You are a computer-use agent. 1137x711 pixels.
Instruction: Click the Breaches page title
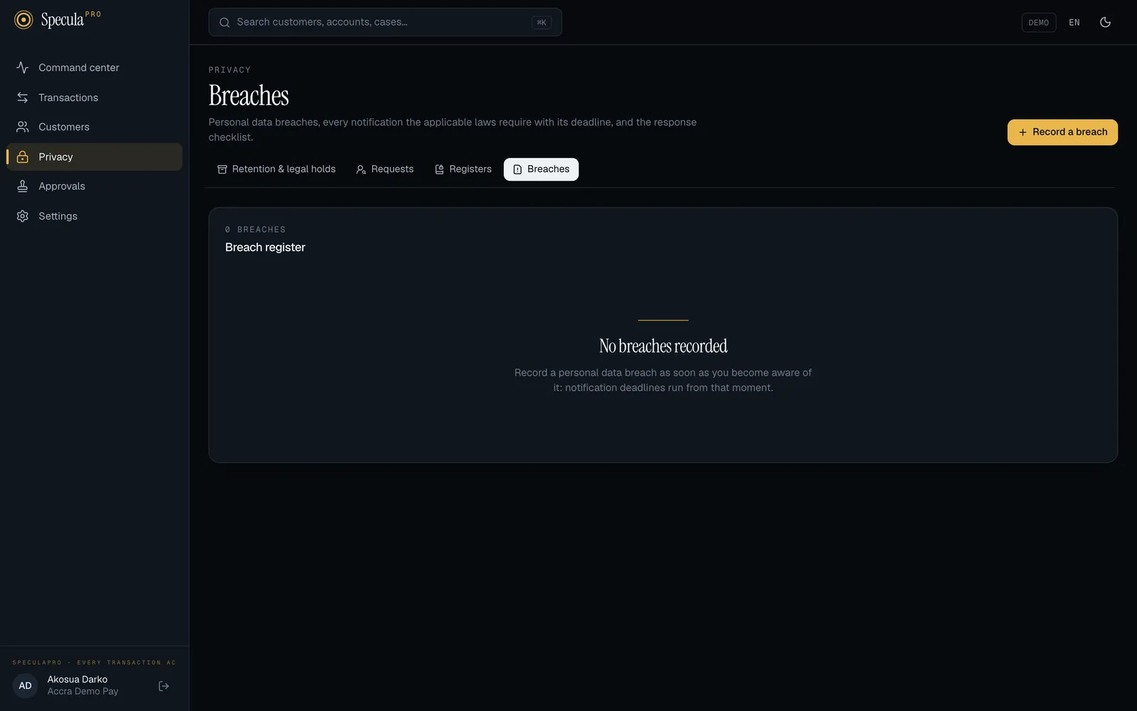click(x=249, y=96)
